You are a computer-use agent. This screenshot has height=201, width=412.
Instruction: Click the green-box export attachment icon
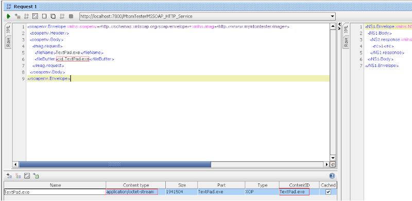36,176
